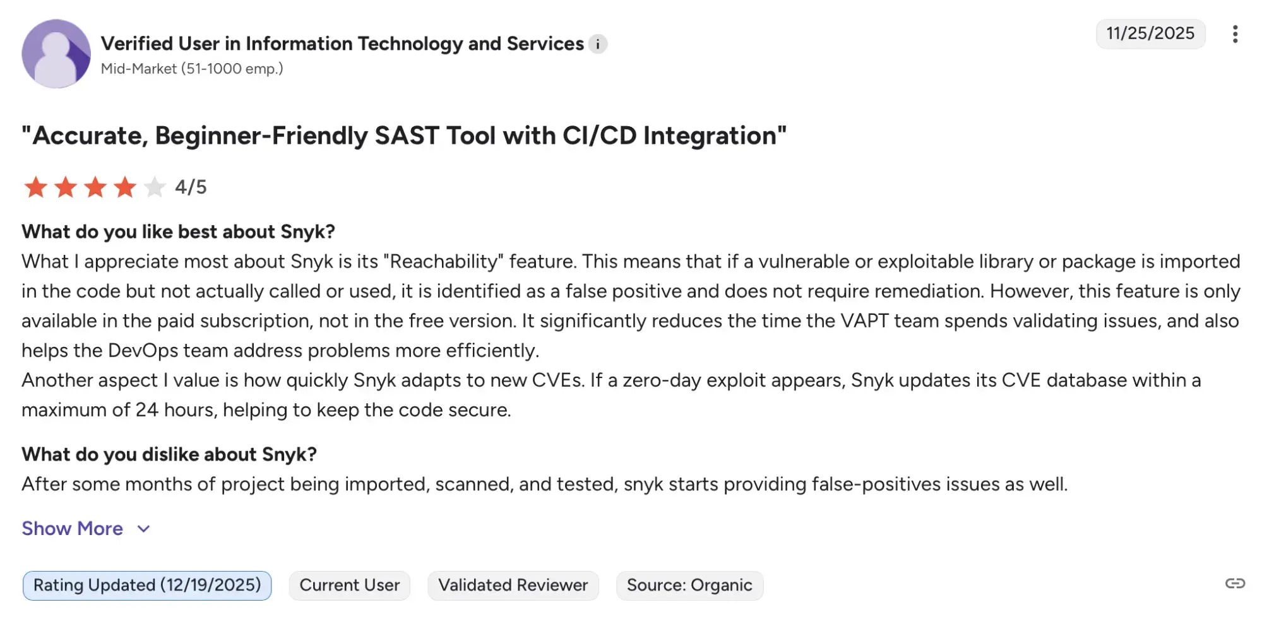Click the chevron next to Show More

click(144, 529)
